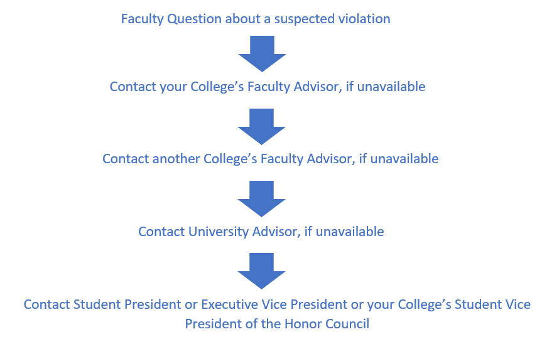Viewport: 542px width, 339px height.
Task: Click the word 'Contact' beginning the final step
Action: 46,304
